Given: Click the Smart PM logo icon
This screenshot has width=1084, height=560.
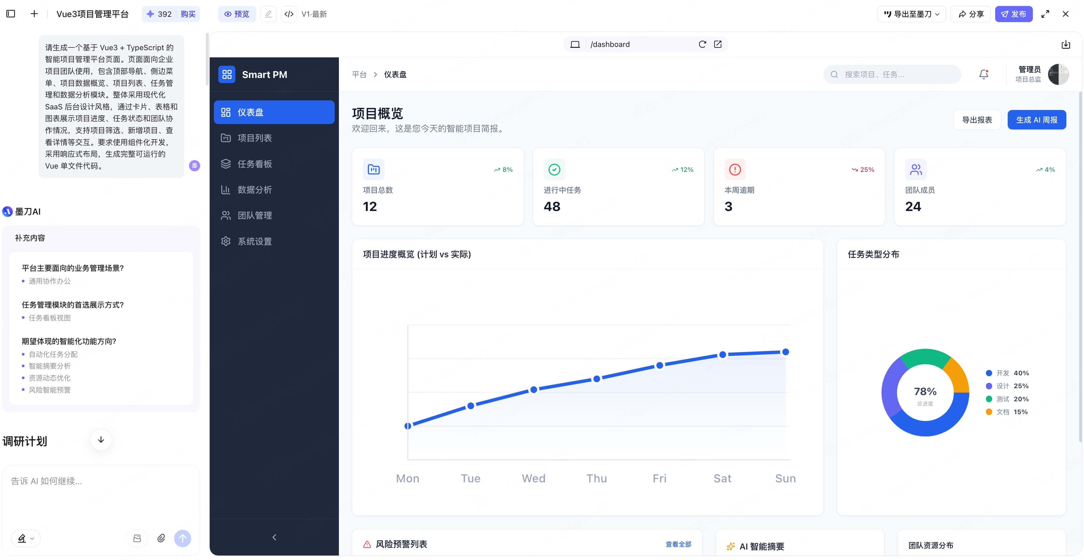Looking at the screenshot, I should [x=227, y=74].
